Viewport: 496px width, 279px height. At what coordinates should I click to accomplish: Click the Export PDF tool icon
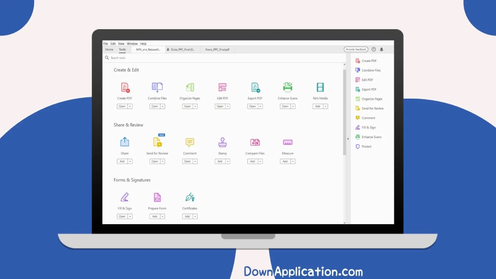pos(255,87)
